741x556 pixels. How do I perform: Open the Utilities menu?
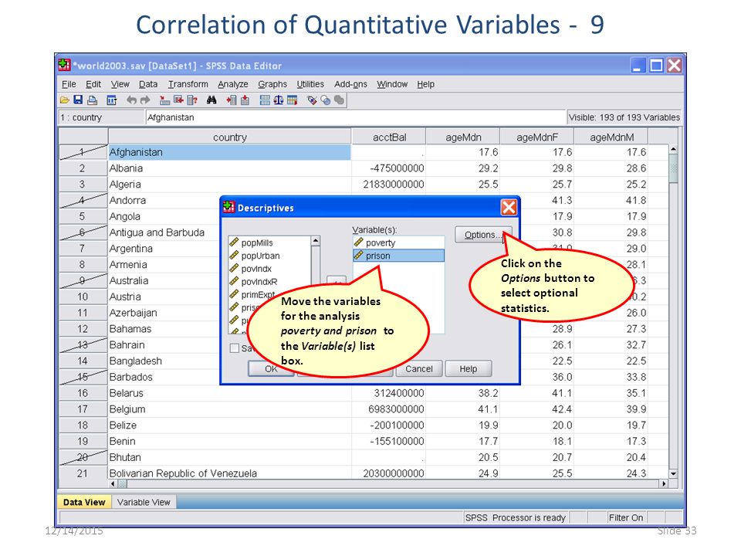click(310, 84)
